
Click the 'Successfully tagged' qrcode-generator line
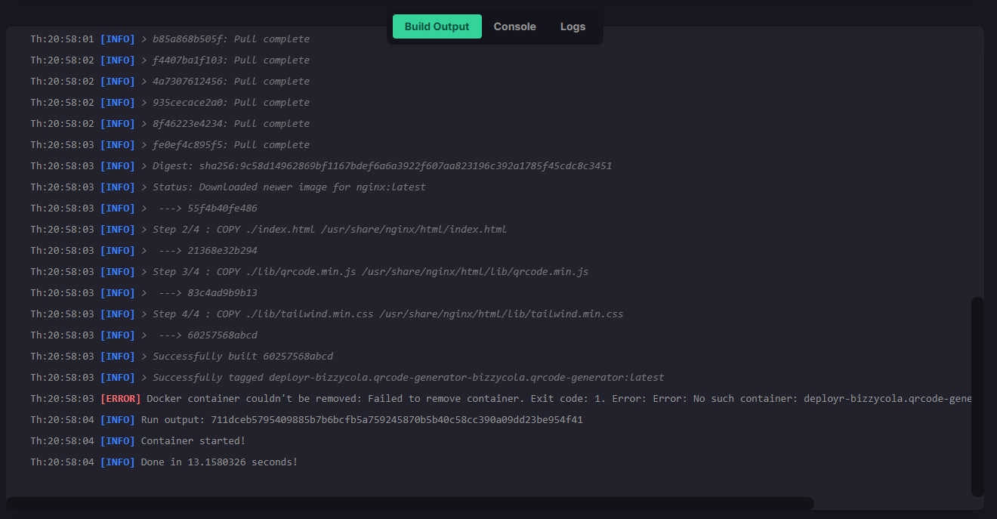coord(408,377)
